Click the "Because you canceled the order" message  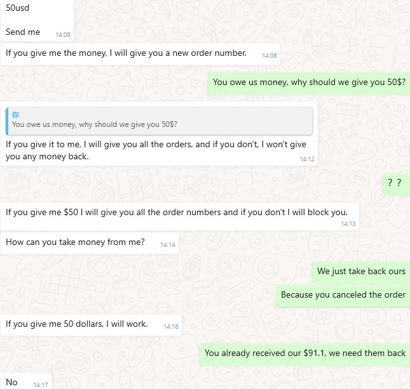[x=343, y=295]
